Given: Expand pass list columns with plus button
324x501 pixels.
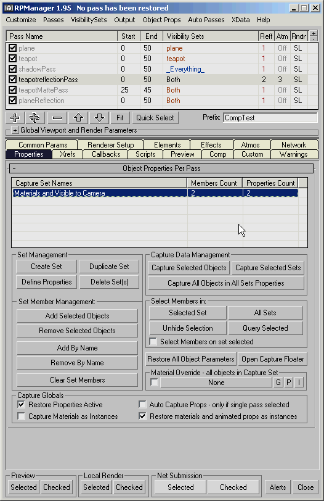Looking at the screenshot, I should pos(314,33).
